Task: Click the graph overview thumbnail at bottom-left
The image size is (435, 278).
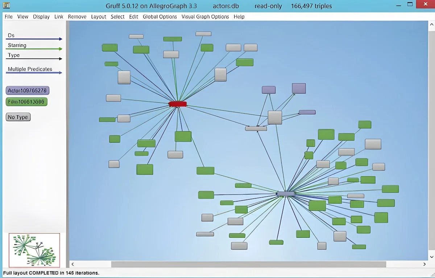Action: 34,250
